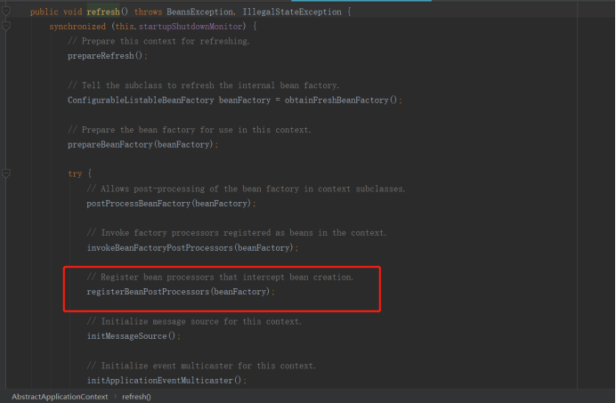This screenshot has height=403, width=616.
Task: Click comment 'Tell the subclass to refresh'
Action: [x=203, y=85]
